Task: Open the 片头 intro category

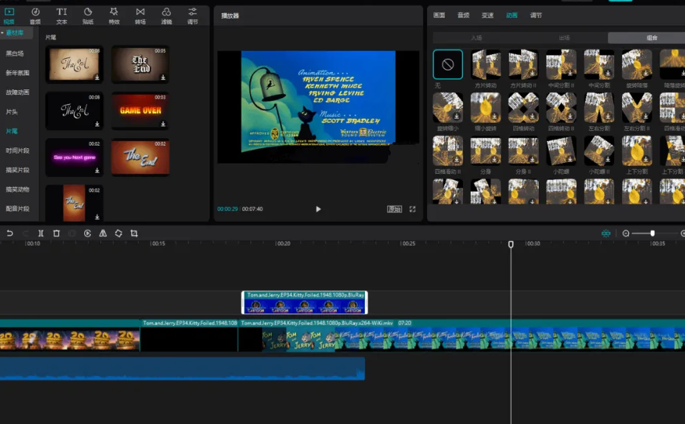Action: (x=12, y=112)
